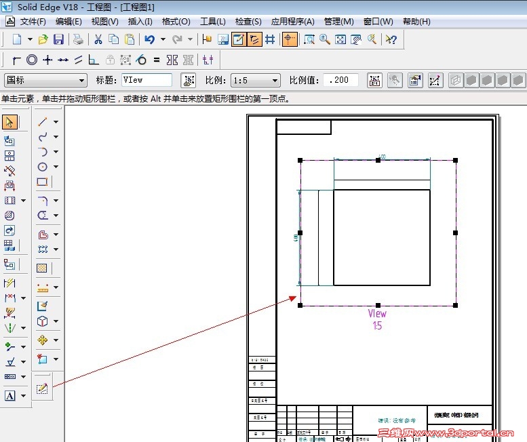Select the Circle drawing tool

point(42,167)
